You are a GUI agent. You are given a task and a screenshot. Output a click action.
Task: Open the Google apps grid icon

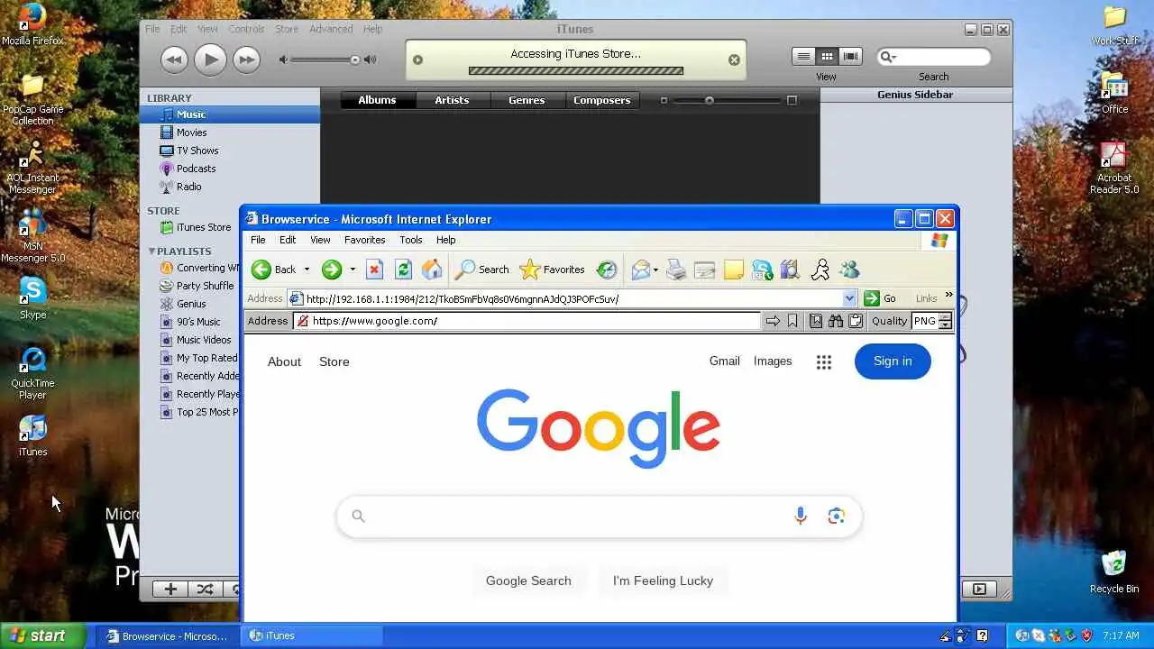coord(823,361)
